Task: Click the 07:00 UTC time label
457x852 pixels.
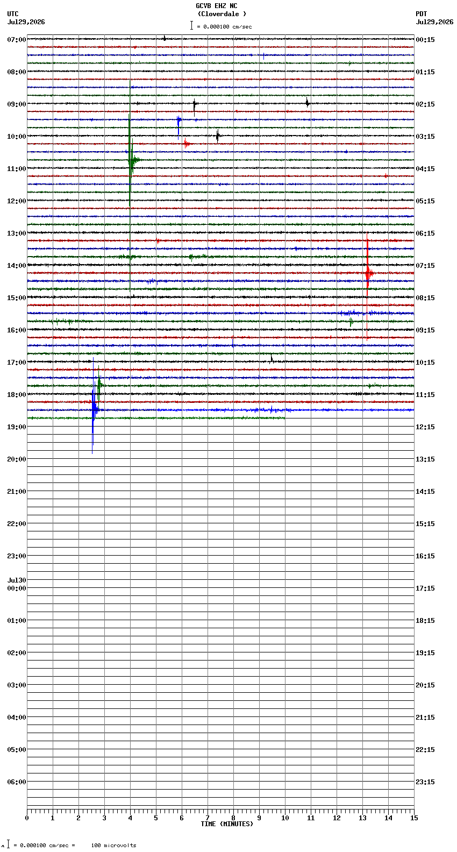Action: (x=17, y=40)
